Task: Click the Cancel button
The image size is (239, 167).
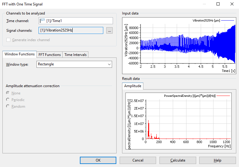Action: (138, 160)
